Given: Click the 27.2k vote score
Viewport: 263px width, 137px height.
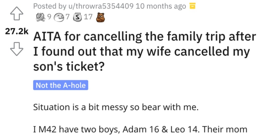Looking at the screenshot, I should click(17, 31).
